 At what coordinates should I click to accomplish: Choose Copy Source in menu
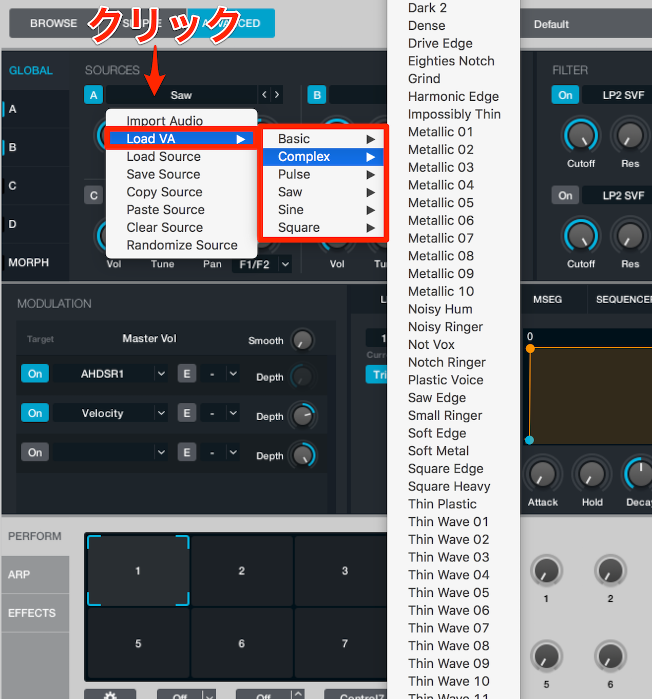pyautogui.click(x=164, y=192)
